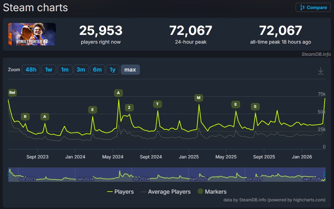Click the max zoom button

click(x=130, y=70)
